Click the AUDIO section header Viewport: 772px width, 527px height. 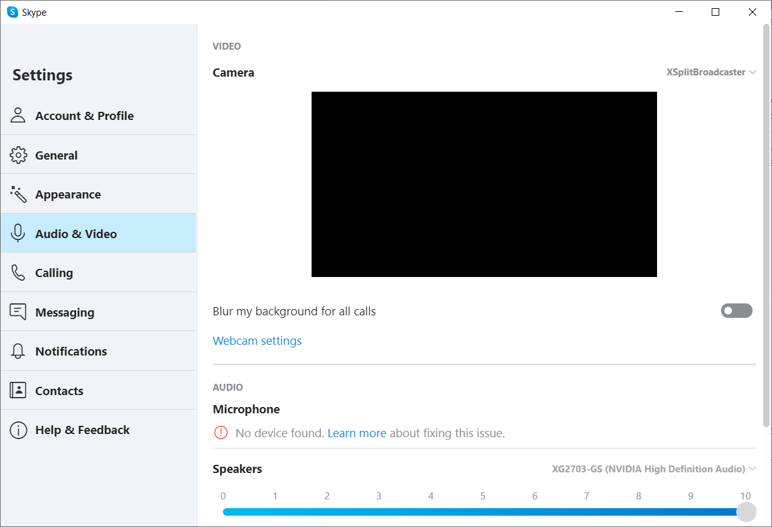228,388
